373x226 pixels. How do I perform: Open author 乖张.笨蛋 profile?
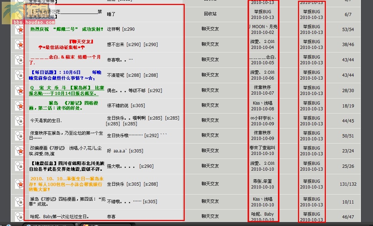point(262,181)
